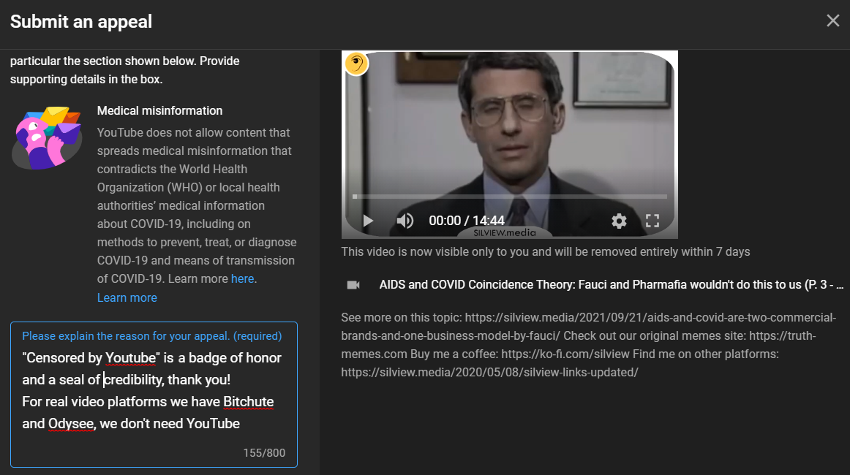Click the 00:00 / 14:44 time display
Screen dimensions: 850x475
[x=467, y=221]
